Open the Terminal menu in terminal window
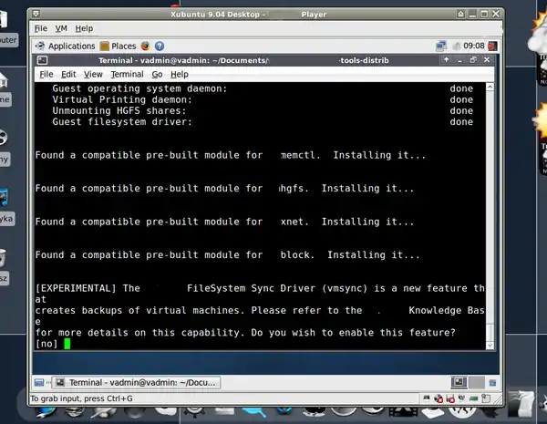The width and height of the screenshot is (547, 424). 127,74
